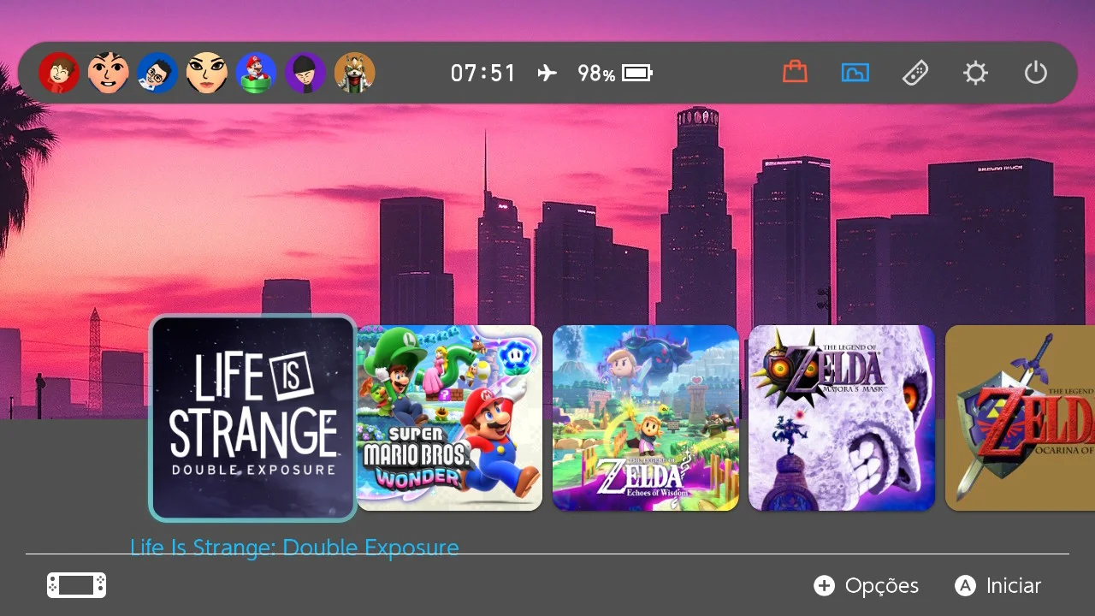
Task: Select the Mario in pipe user avatar
Action: [x=256, y=73]
